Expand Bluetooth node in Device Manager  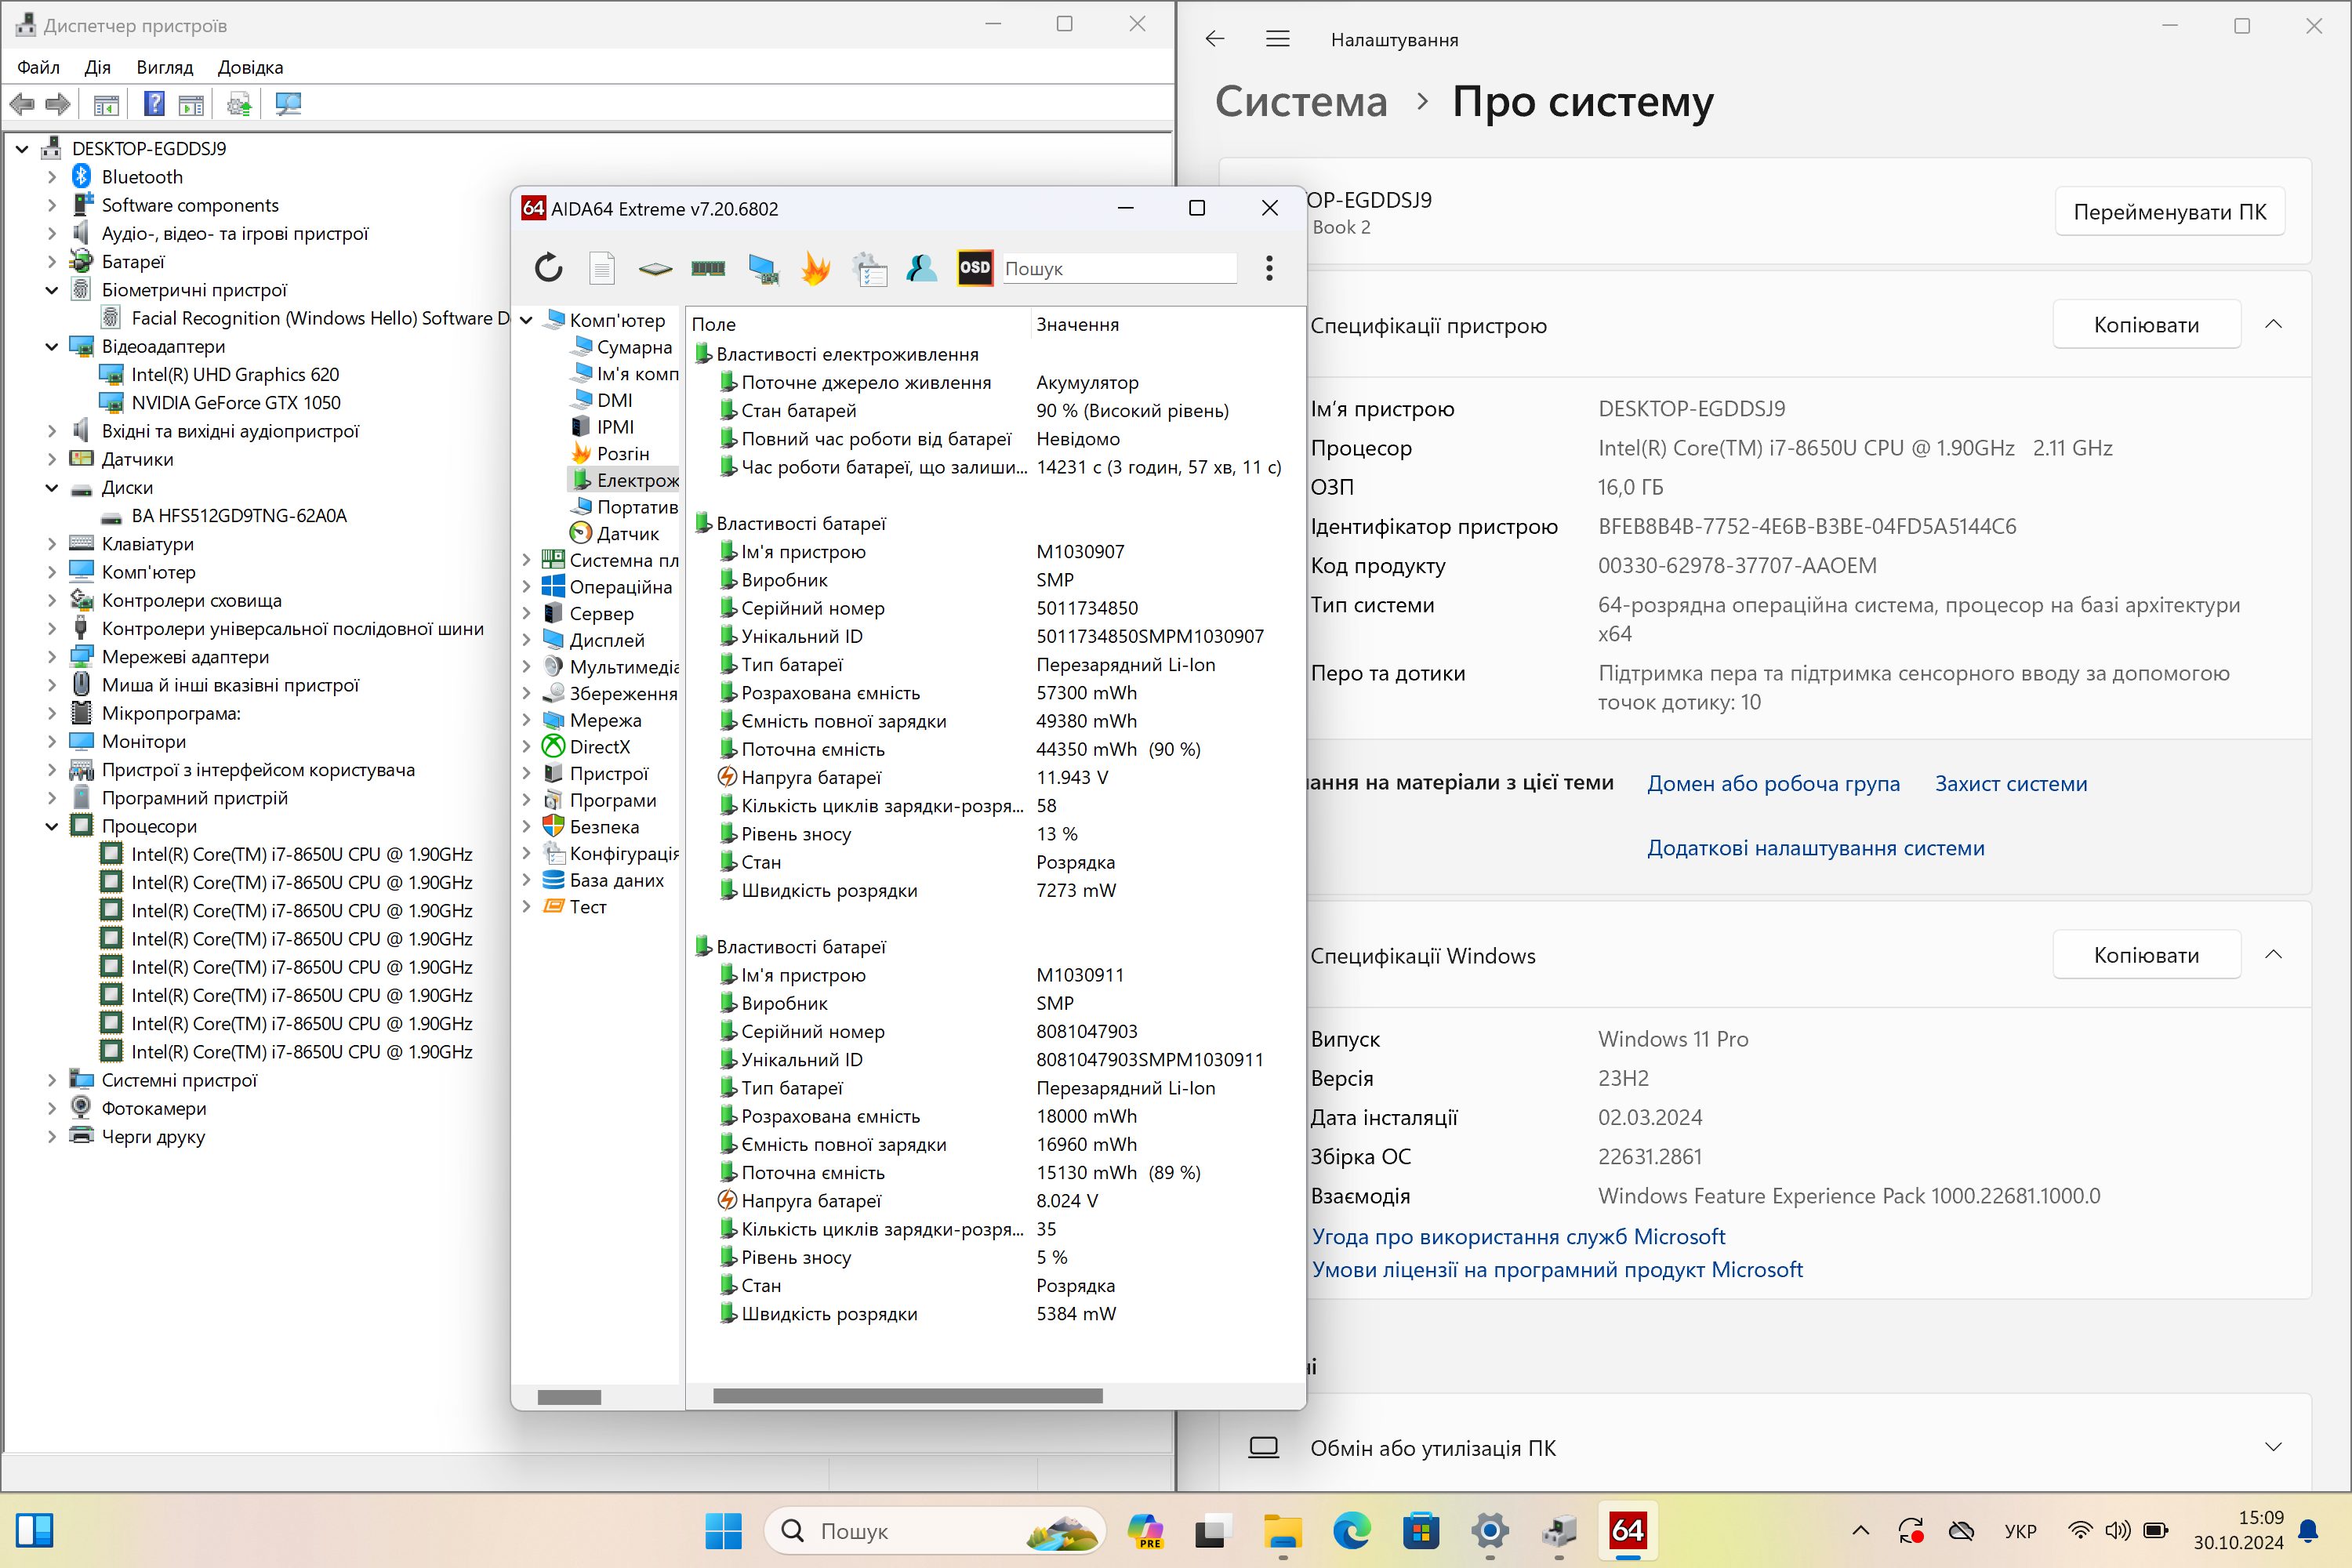coord(52,177)
